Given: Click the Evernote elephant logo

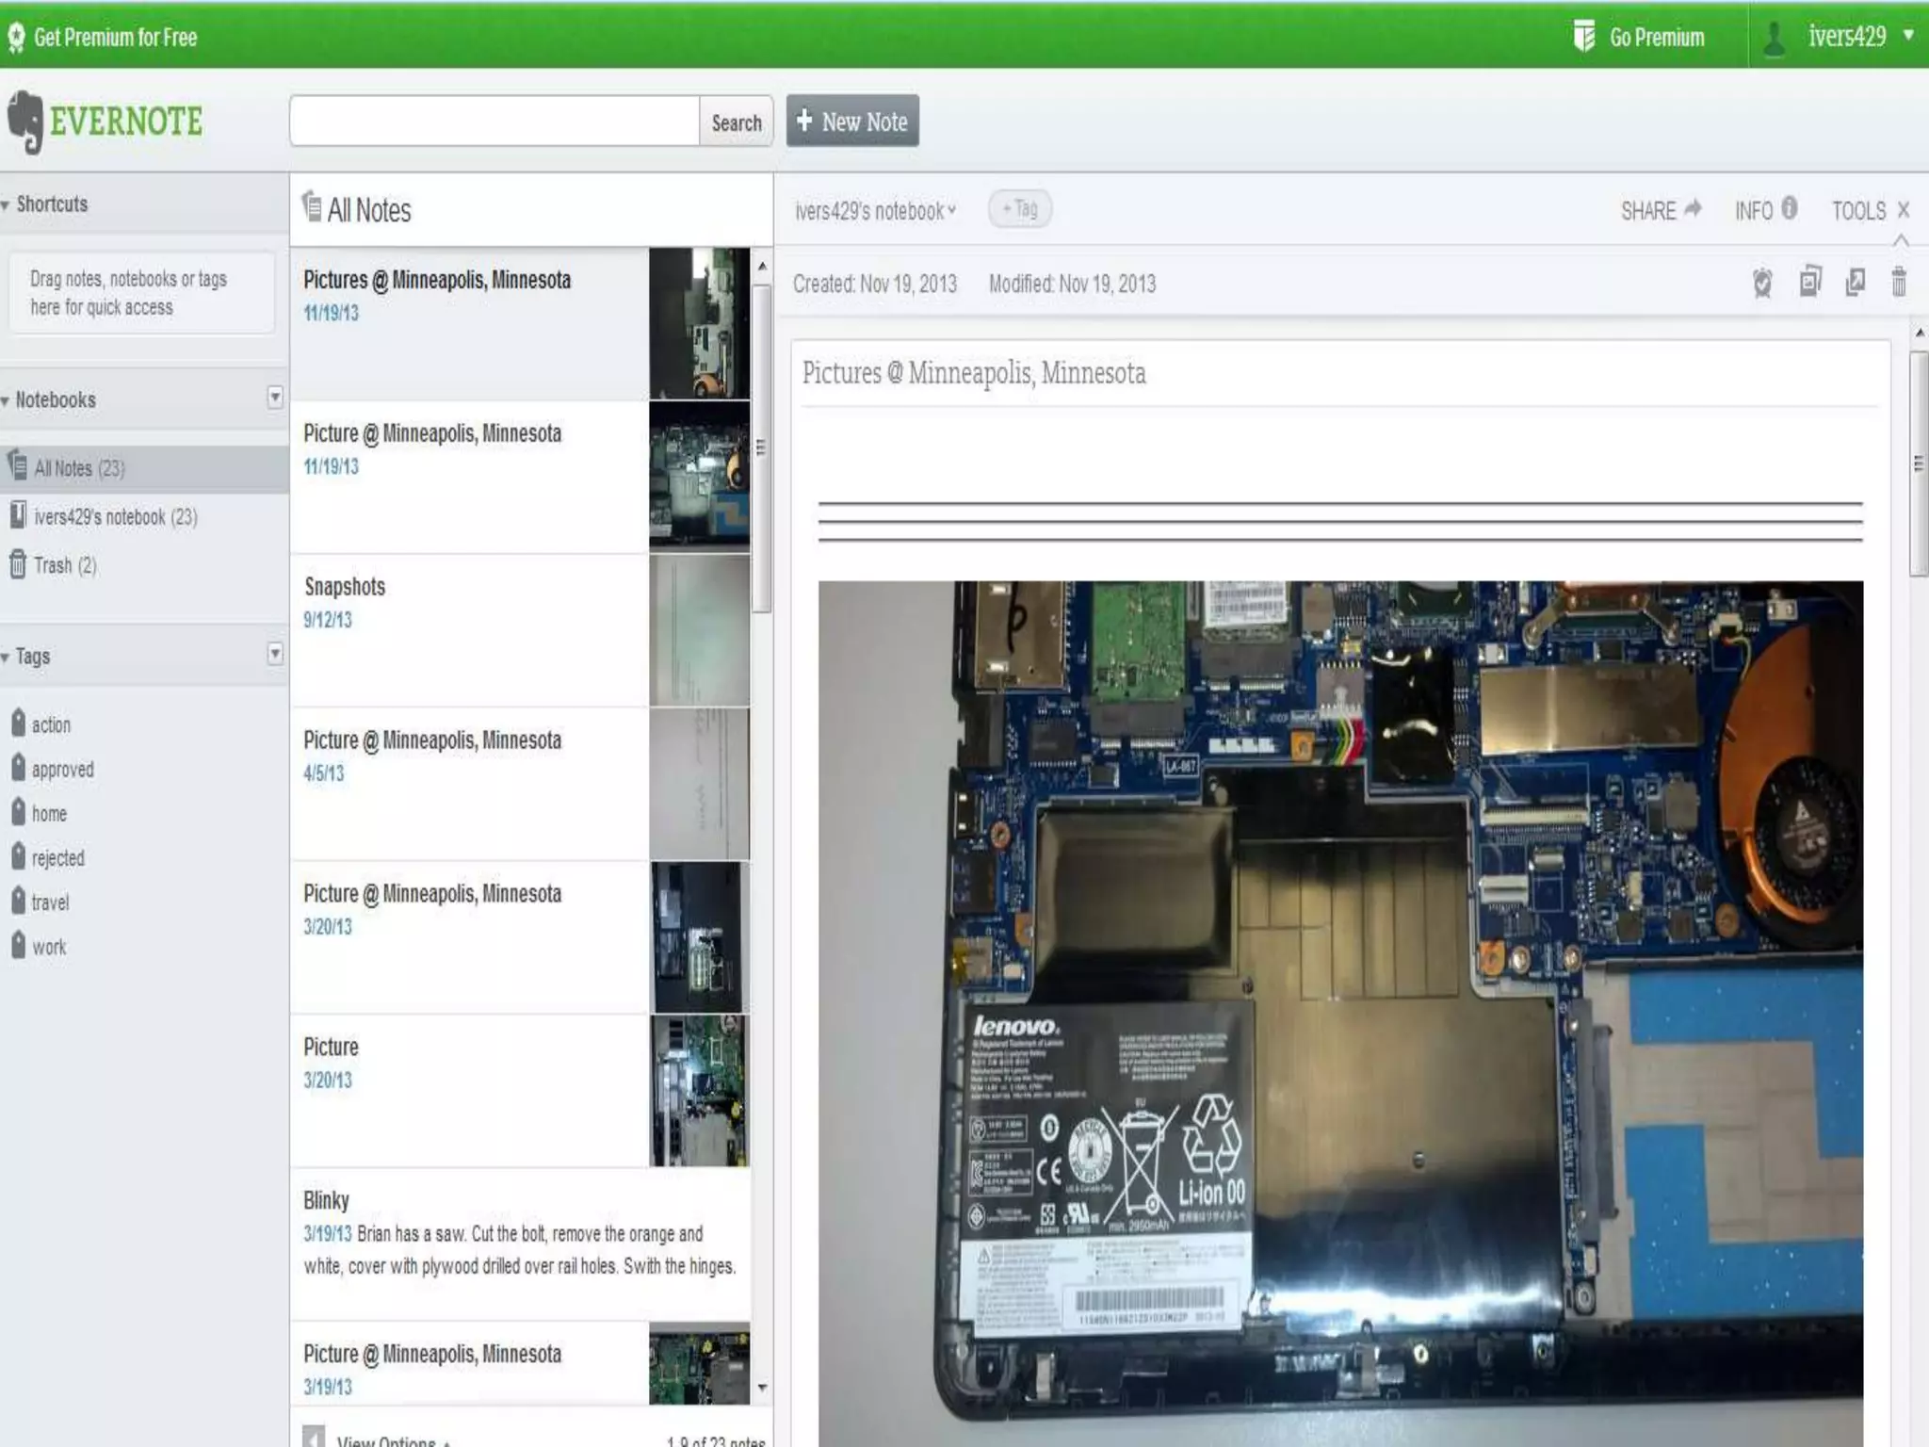Looking at the screenshot, I should click(x=25, y=122).
